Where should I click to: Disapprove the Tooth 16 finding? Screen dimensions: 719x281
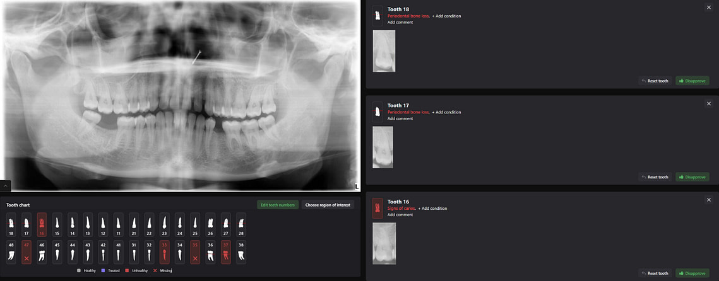692,273
